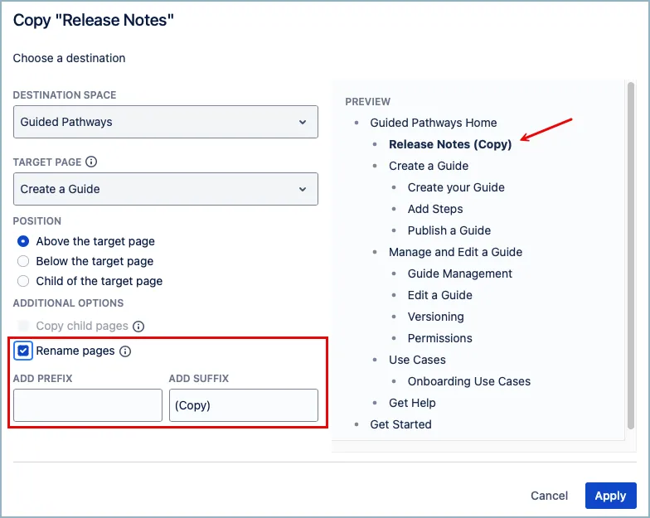Uncheck the Rename pages checkbox
The height and width of the screenshot is (518, 650).
[x=23, y=351]
